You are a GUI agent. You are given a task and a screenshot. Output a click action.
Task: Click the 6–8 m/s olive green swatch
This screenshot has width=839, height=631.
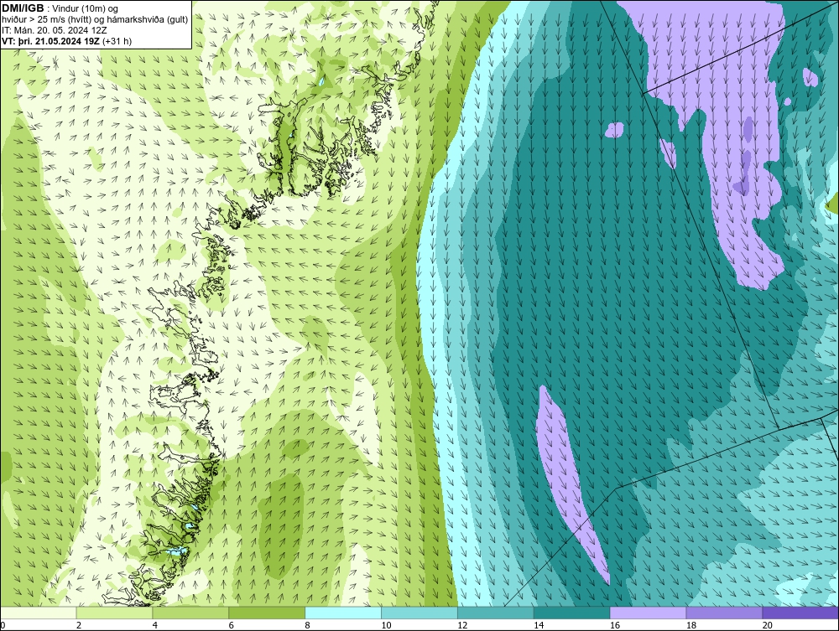[267, 613]
